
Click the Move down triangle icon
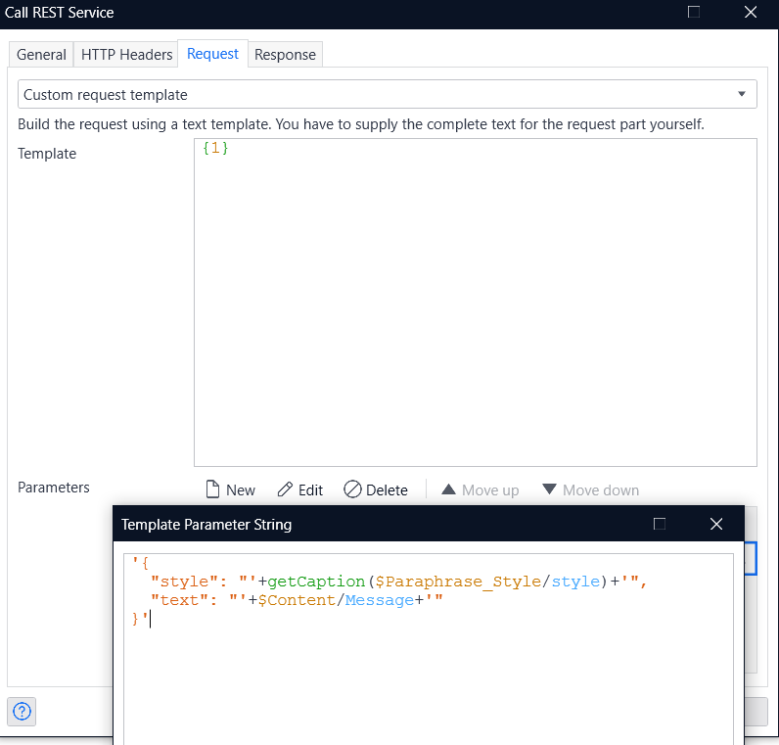[549, 489]
